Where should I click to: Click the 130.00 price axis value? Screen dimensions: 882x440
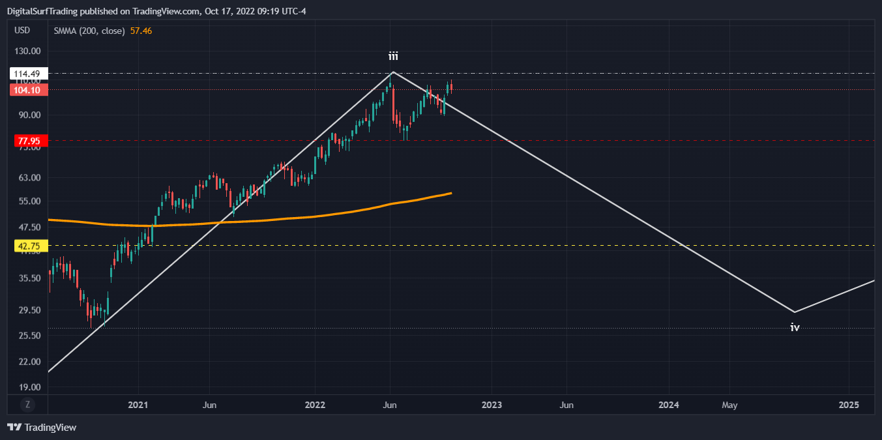27,51
